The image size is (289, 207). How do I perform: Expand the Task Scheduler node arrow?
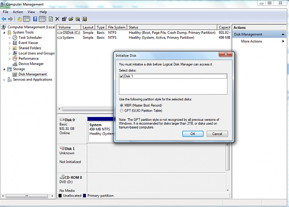pos(10,38)
